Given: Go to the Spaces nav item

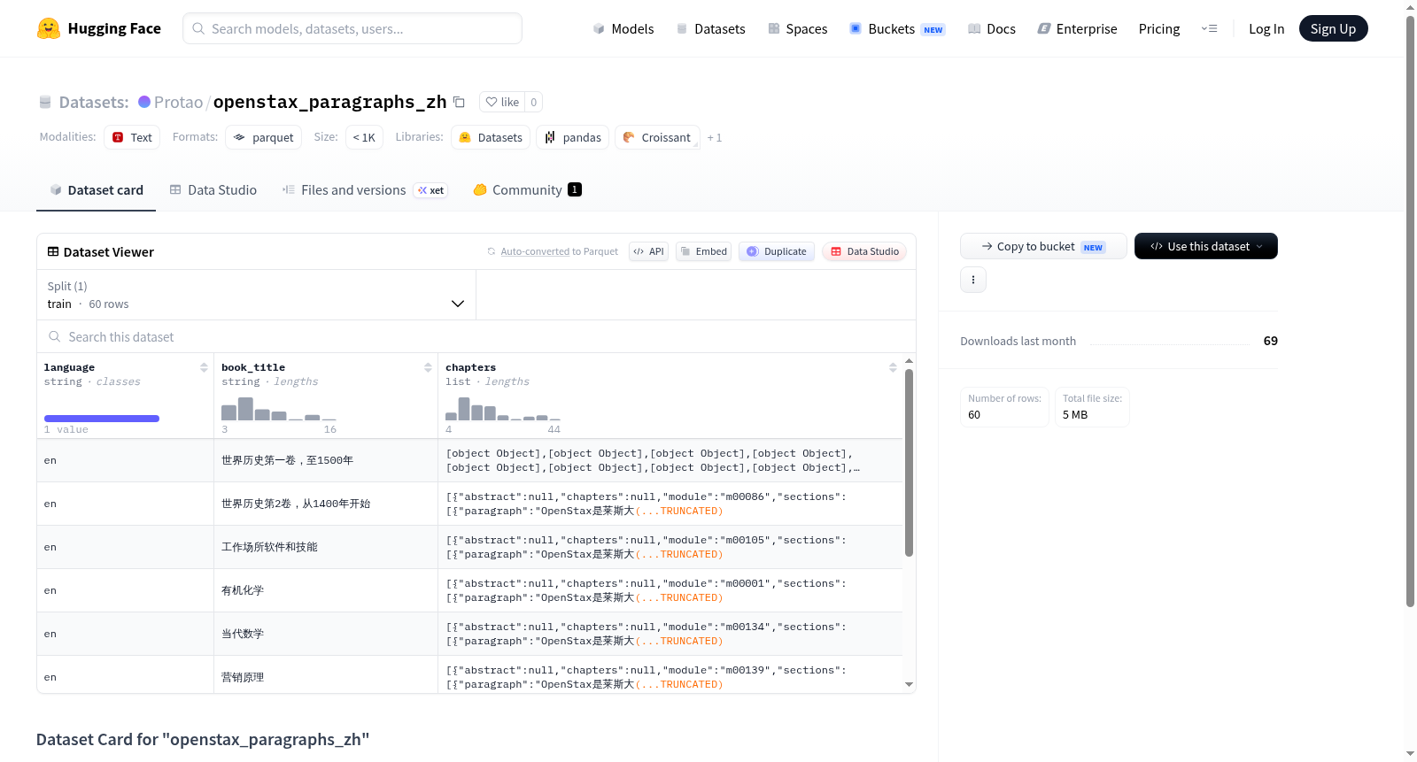Looking at the screenshot, I should click(797, 28).
